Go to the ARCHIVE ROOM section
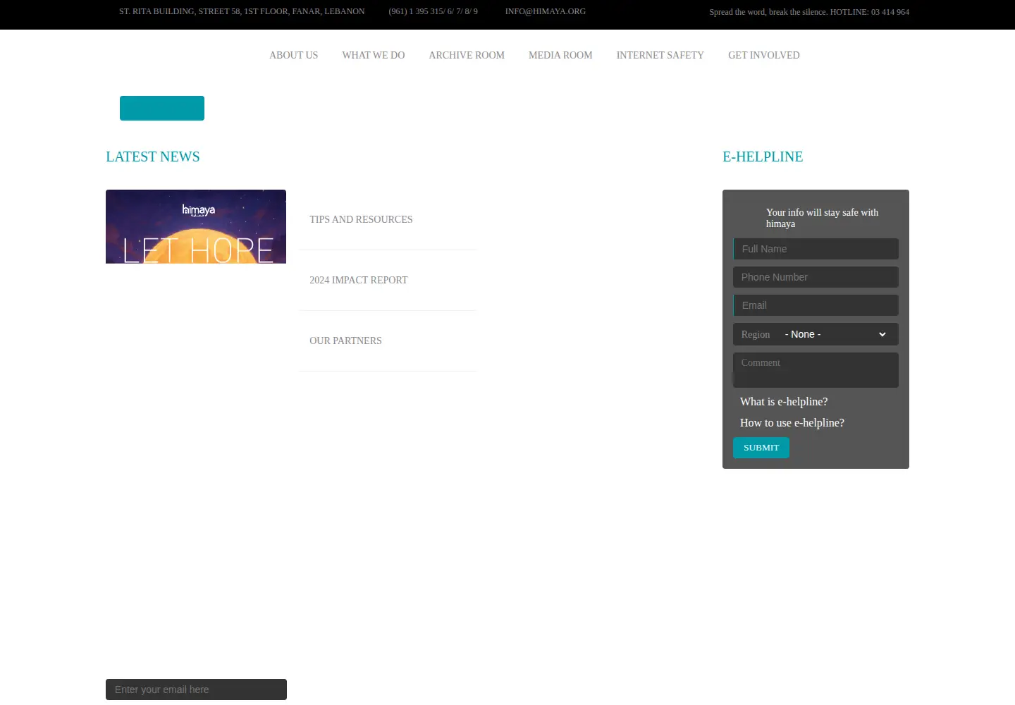Image resolution: width=1015 pixels, height=705 pixels. pos(467,55)
